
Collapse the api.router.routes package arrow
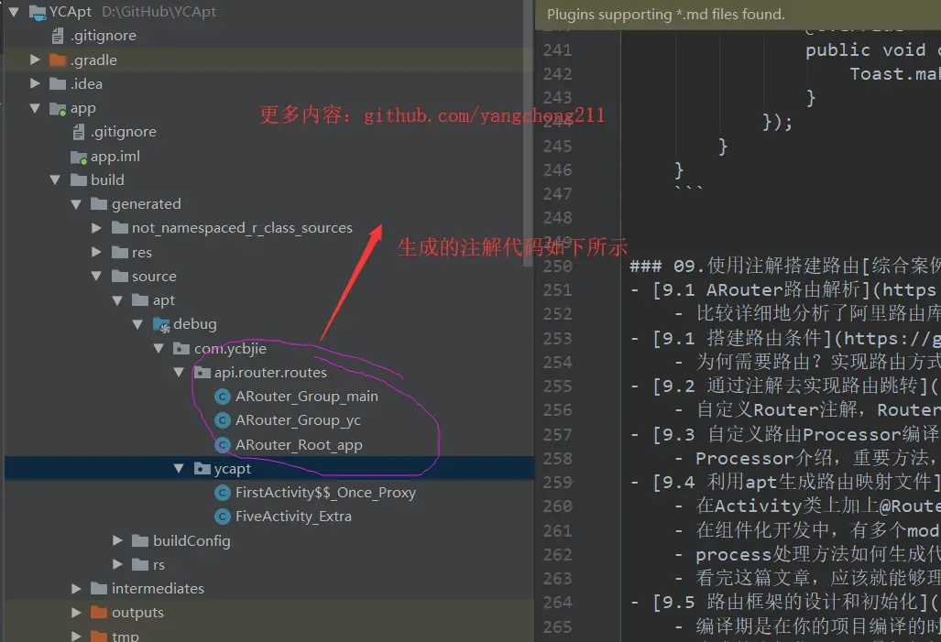[179, 373]
